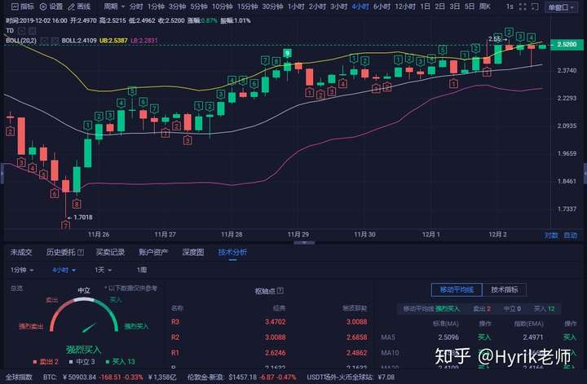Click the 2.55 high price annotation
Image resolution: width=587 pixels, height=384 pixels.
click(495, 38)
